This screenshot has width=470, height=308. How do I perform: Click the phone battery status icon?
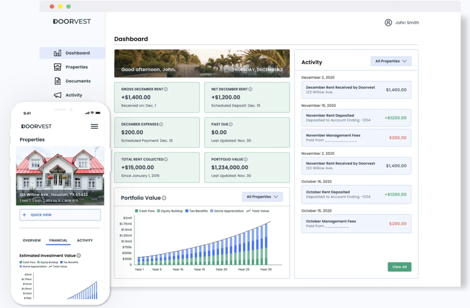pyautogui.click(x=98, y=113)
